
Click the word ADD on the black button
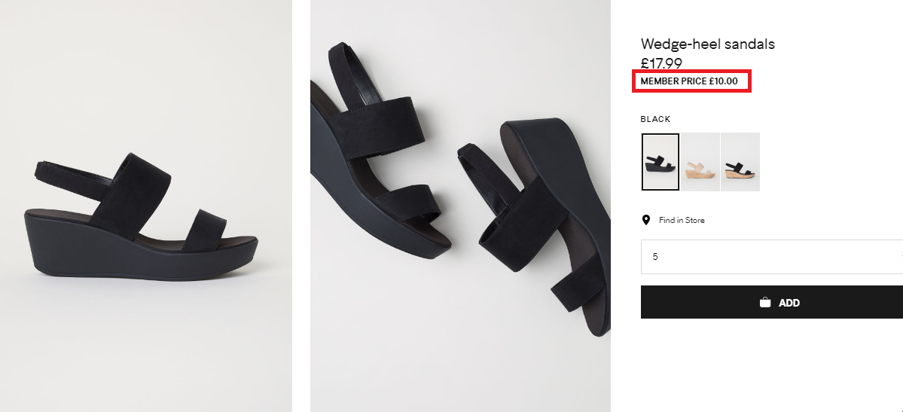789,303
